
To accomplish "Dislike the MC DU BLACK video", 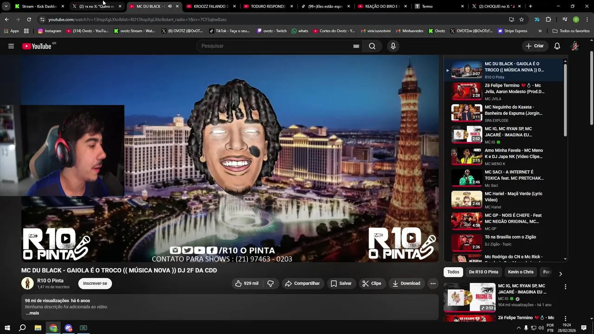I will pos(271,283).
